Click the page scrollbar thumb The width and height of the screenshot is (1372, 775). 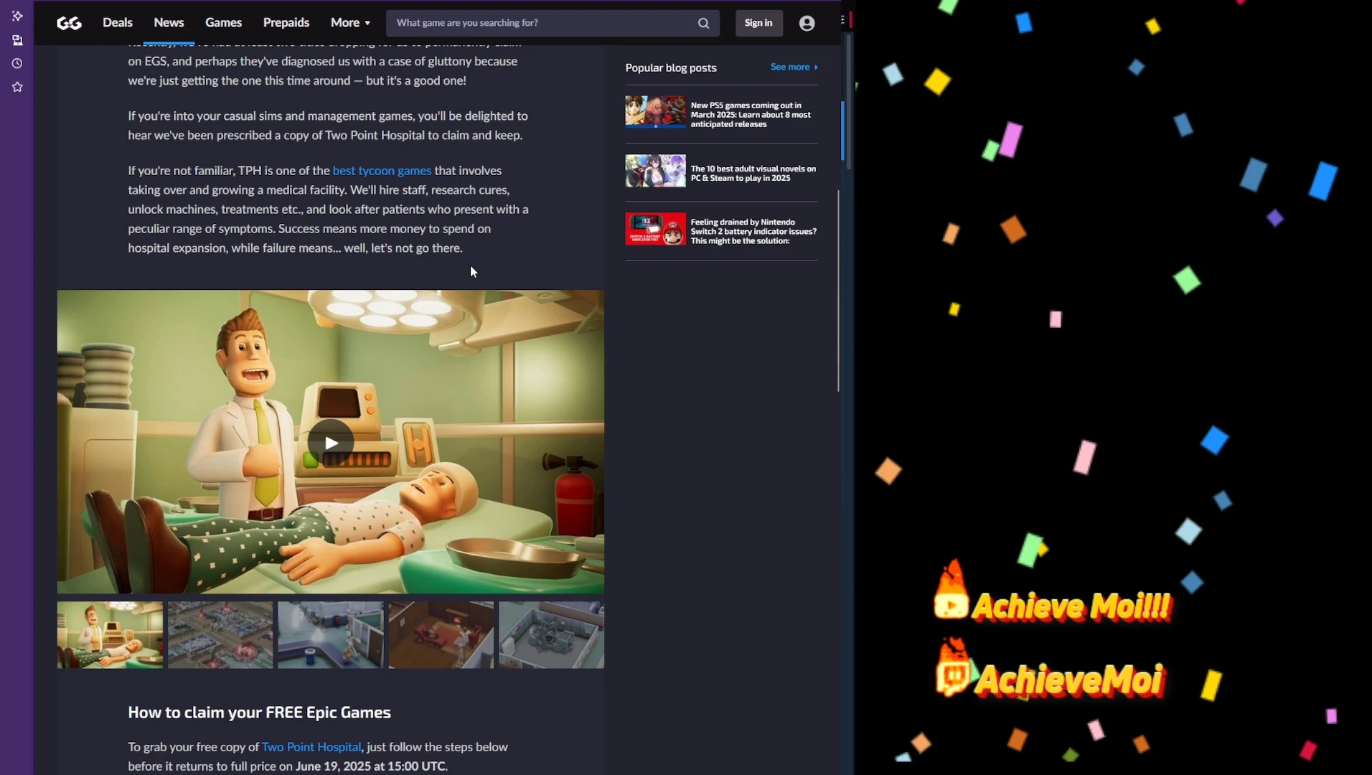(x=838, y=291)
